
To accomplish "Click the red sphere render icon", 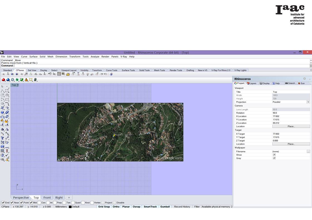I will pos(3,80).
